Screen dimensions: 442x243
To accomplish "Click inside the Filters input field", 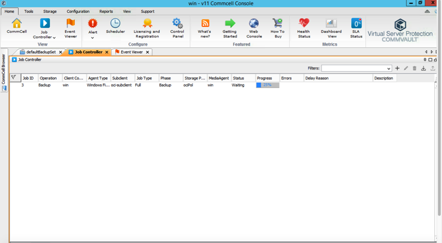I will click(x=354, y=68).
